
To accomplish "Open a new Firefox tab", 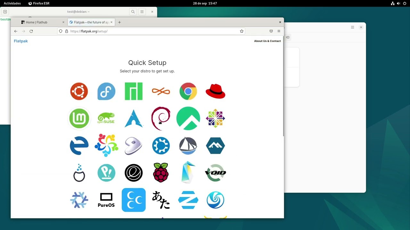I will point(119,22).
